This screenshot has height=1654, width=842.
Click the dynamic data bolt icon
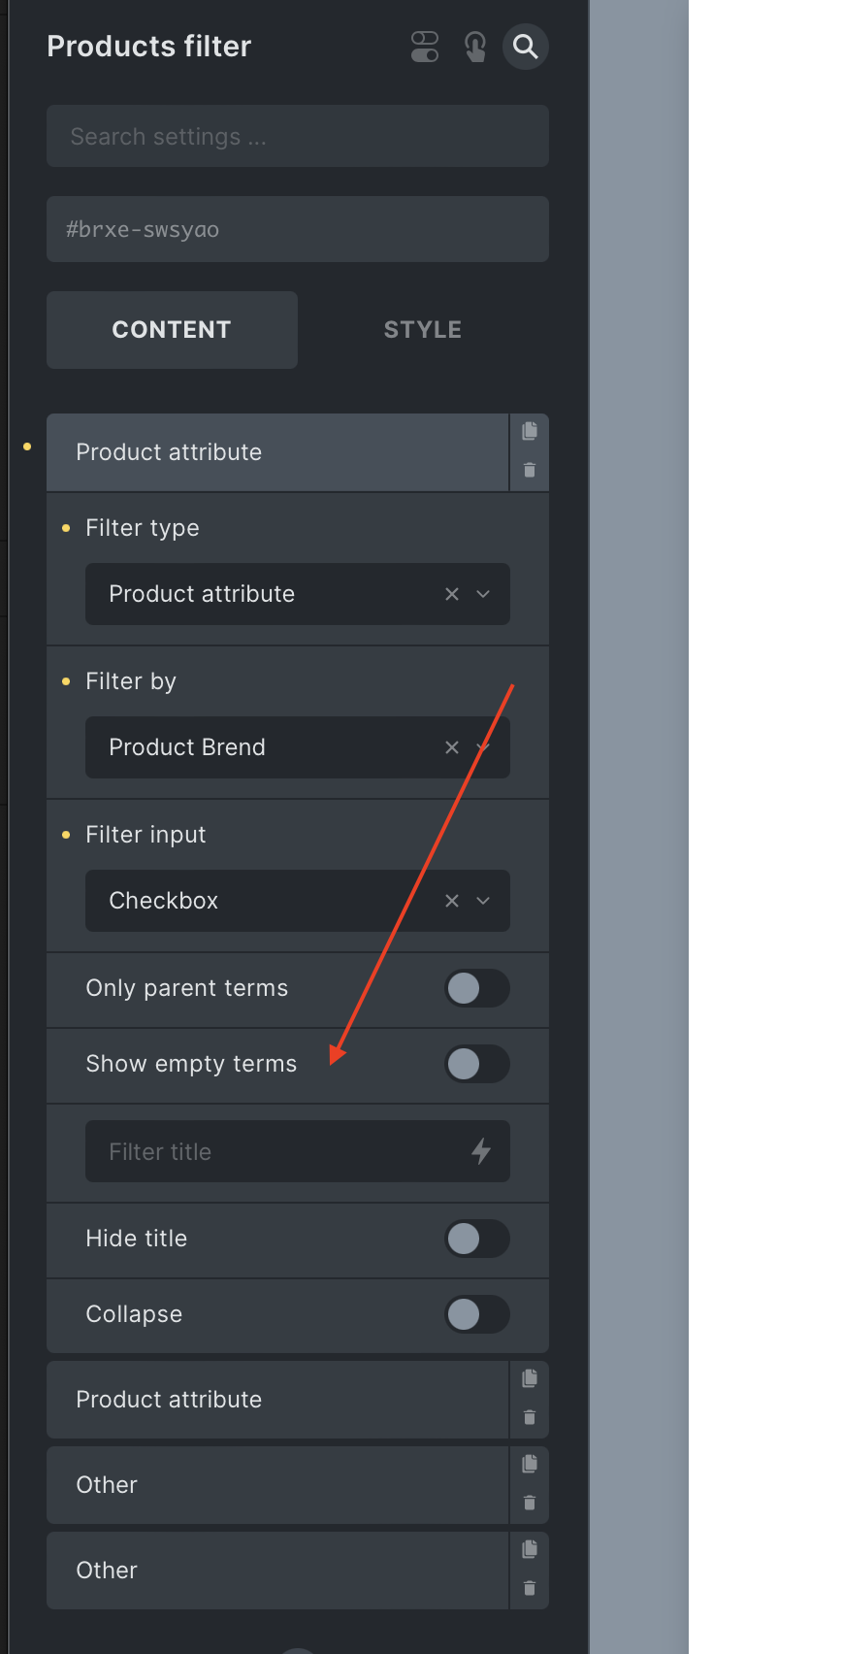pos(481,1151)
